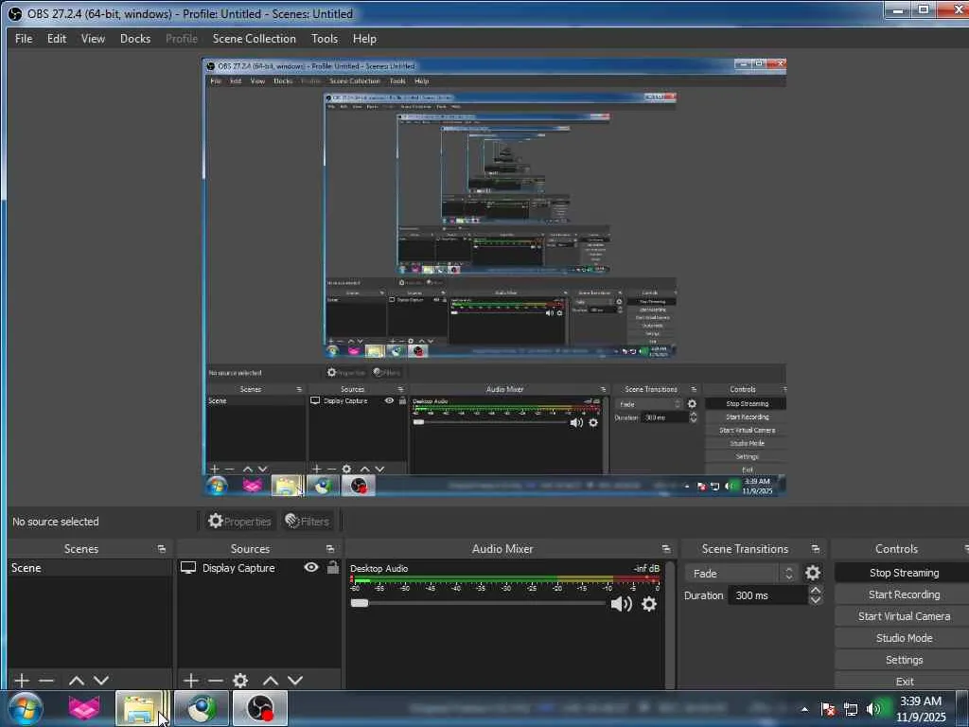Screen dimensions: 969x727
Task: Click Start Recording
Action: click(x=904, y=594)
